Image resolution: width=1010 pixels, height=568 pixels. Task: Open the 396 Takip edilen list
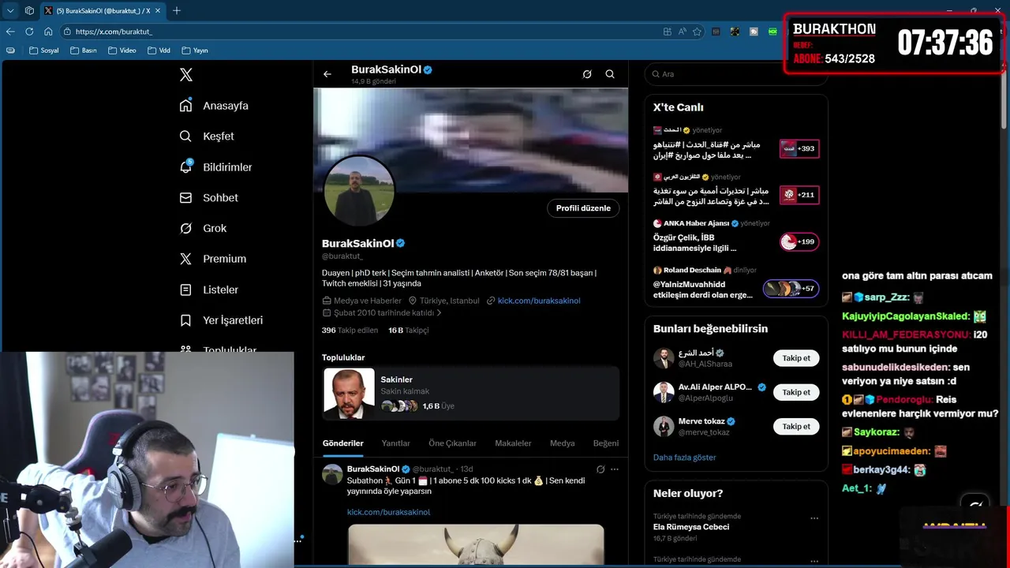pyautogui.click(x=350, y=331)
